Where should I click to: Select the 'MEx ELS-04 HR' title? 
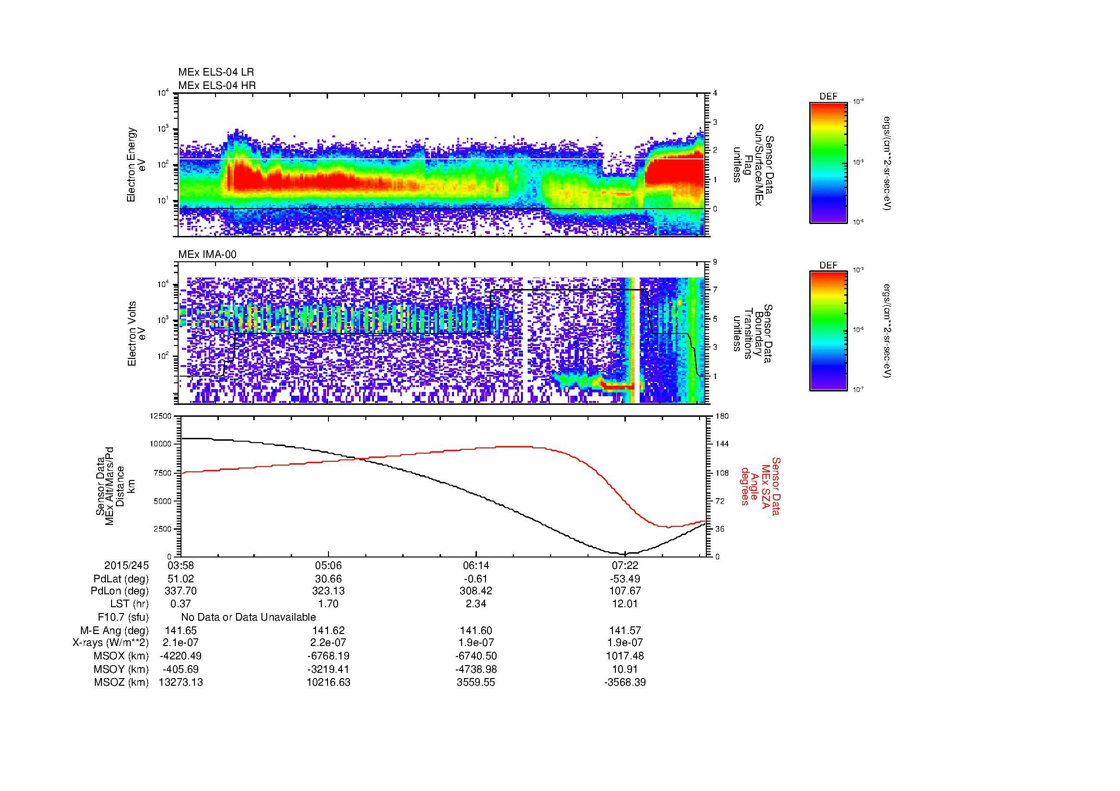click(x=217, y=86)
